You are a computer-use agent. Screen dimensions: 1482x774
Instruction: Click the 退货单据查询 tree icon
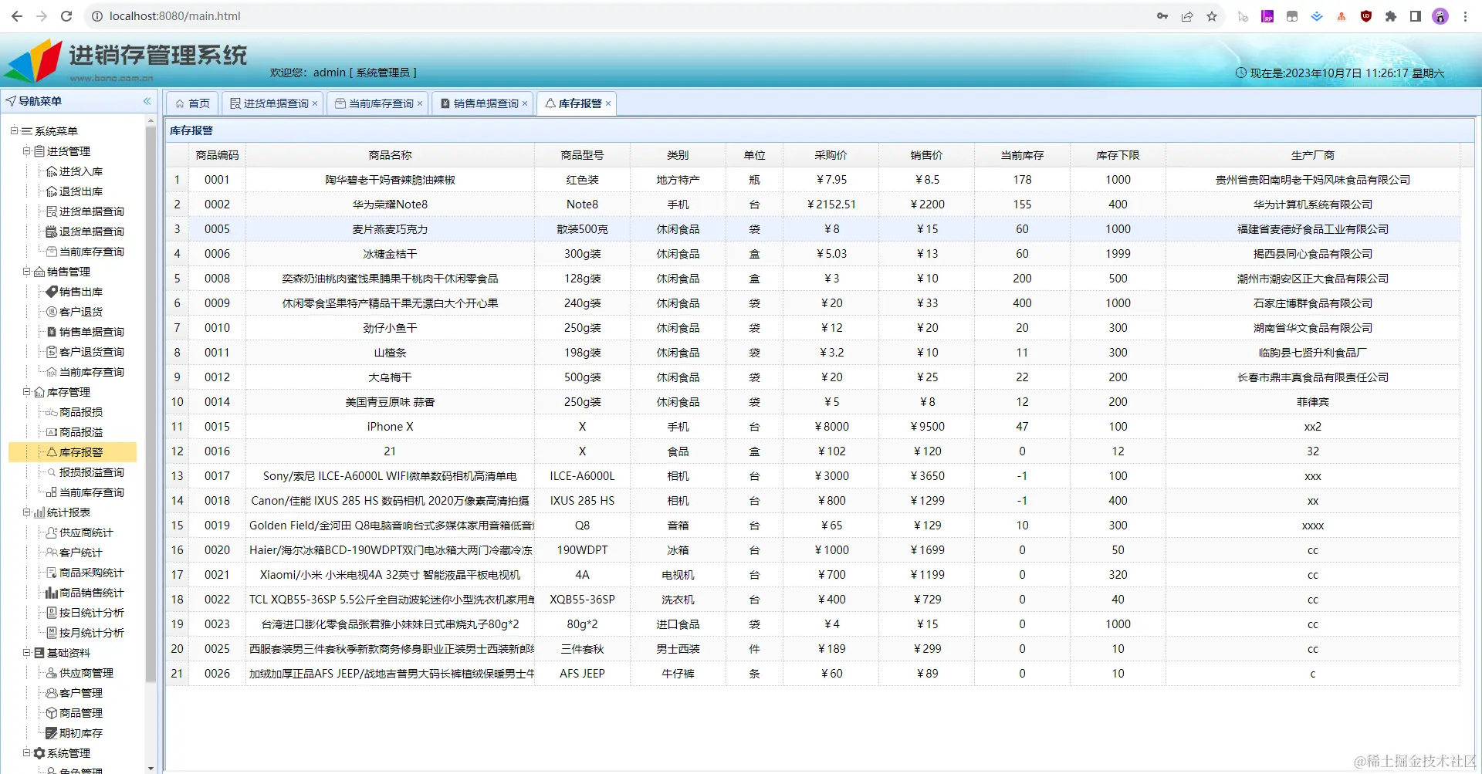(x=52, y=232)
